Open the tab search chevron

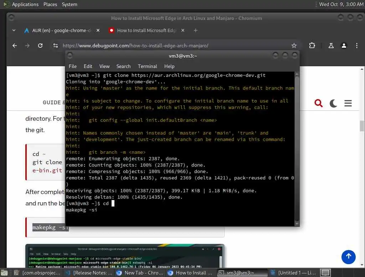[14, 30]
